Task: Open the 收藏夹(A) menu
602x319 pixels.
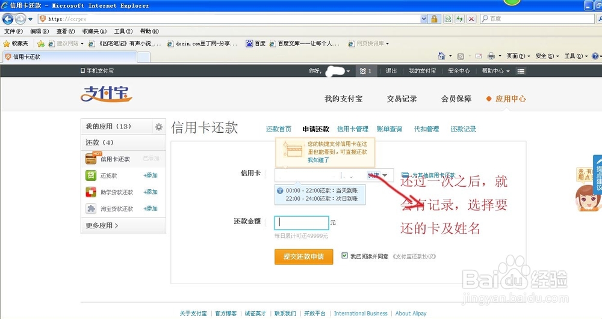Action: 95,31
